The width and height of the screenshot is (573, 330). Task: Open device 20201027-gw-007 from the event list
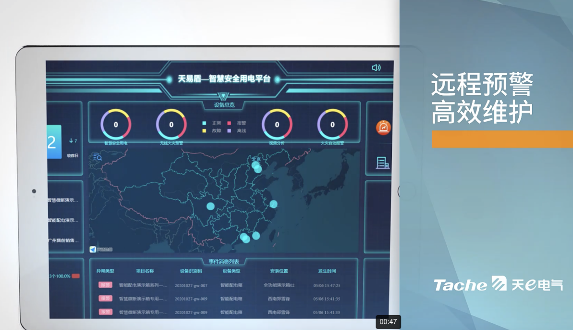(191, 284)
